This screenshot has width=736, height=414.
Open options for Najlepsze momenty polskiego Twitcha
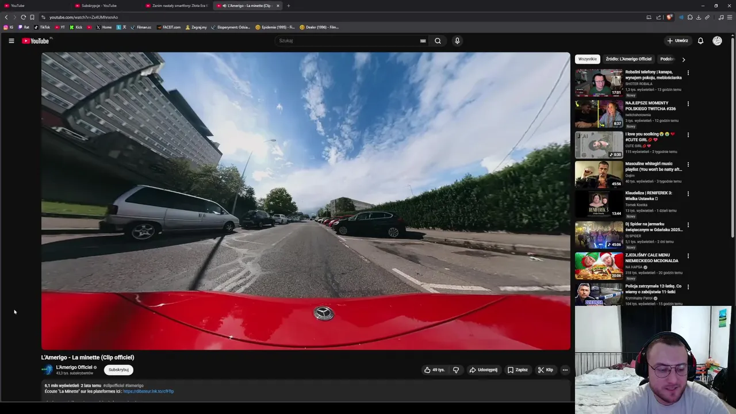click(688, 104)
